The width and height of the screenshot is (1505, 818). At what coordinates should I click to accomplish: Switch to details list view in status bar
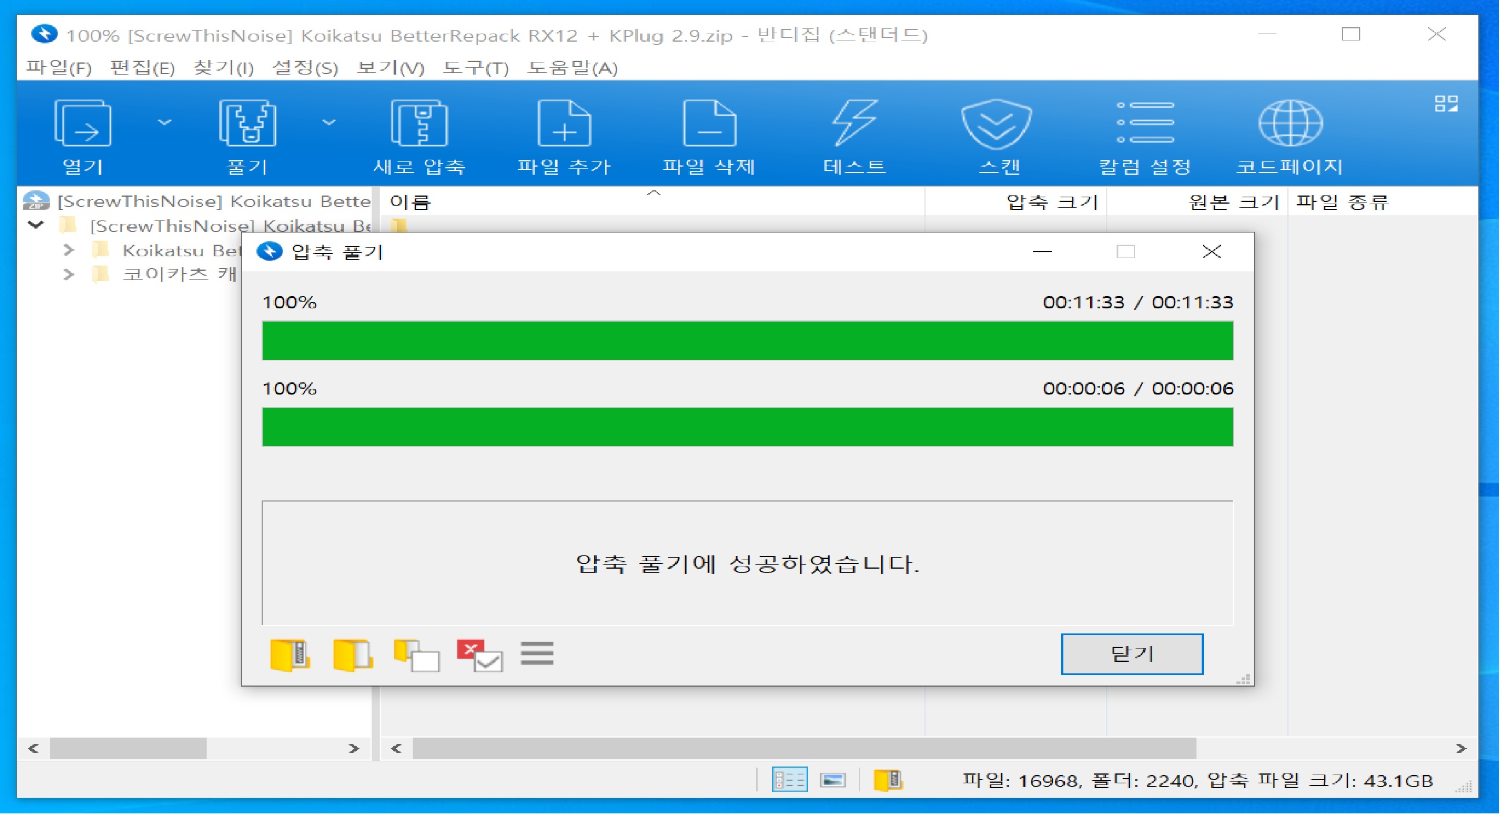coord(790,780)
